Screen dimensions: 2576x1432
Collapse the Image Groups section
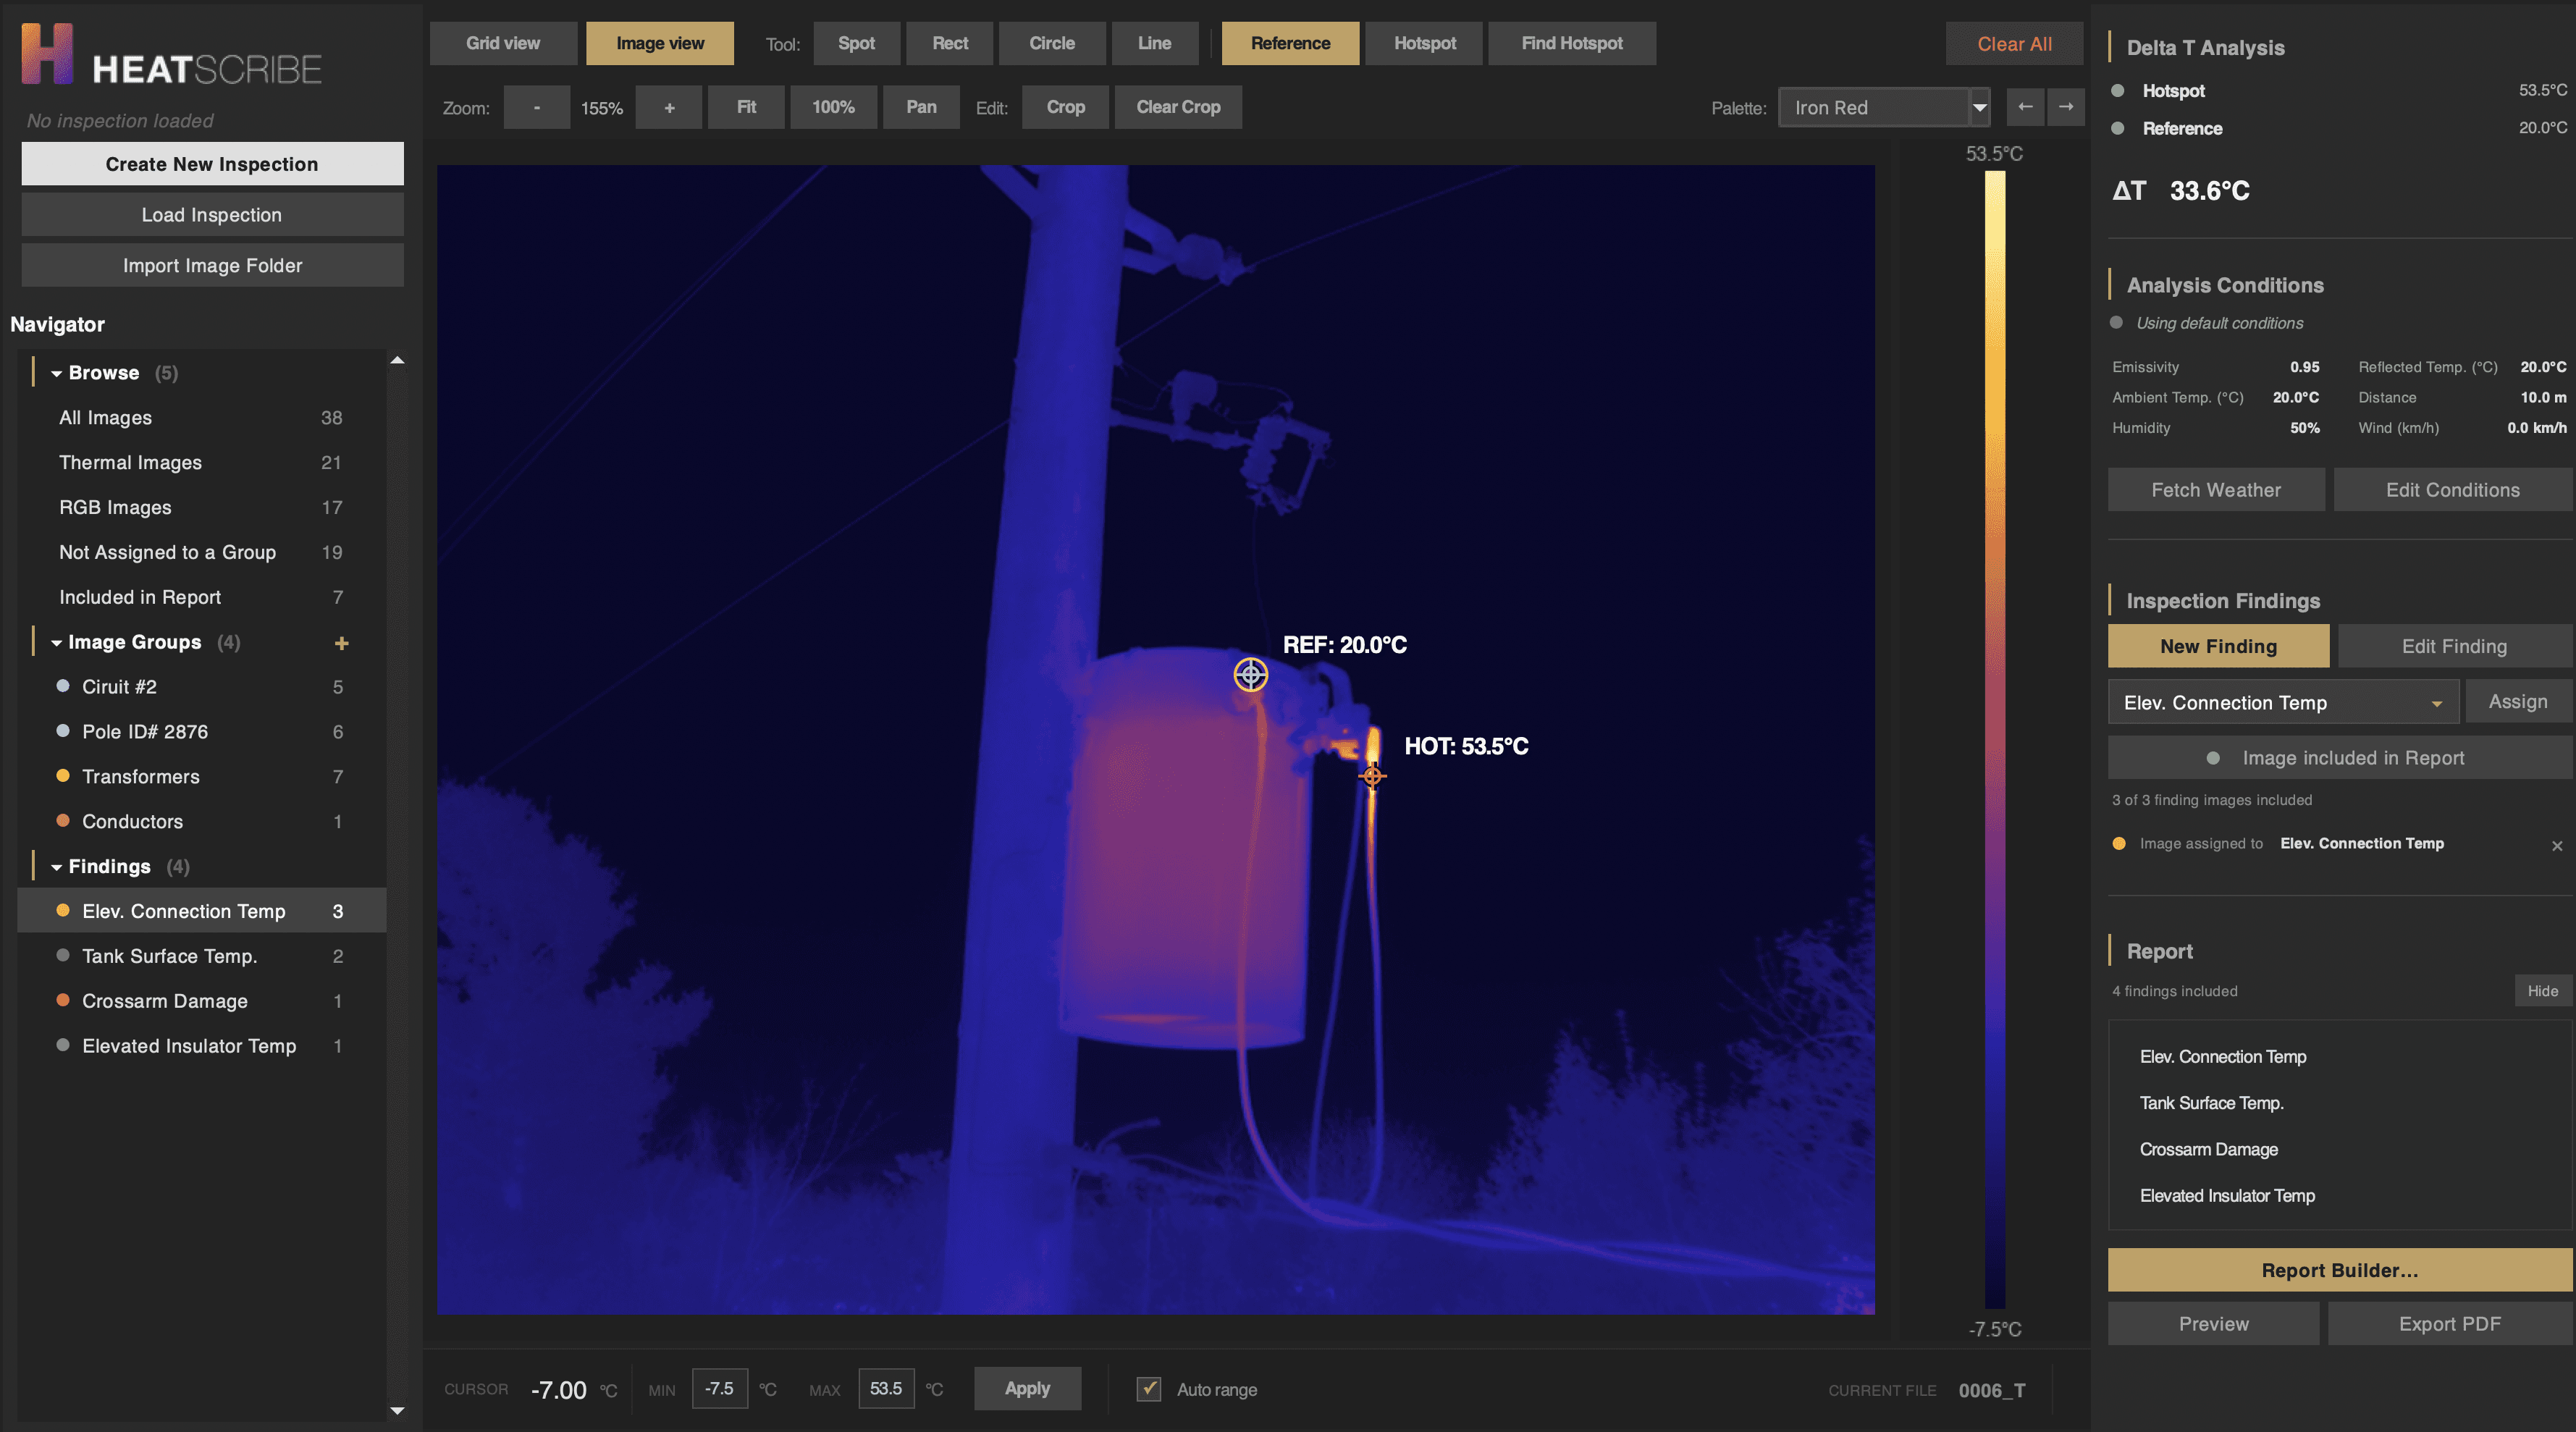click(x=57, y=643)
